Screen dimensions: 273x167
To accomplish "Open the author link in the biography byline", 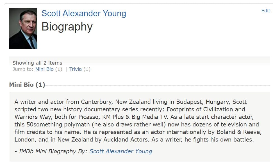I will (x=121, y=151).
